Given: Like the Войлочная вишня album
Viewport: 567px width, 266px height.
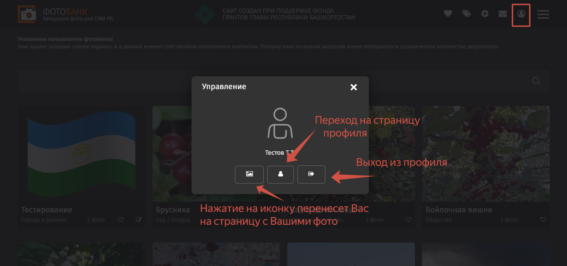Looking at the screenshot, I should coord(543,219).
